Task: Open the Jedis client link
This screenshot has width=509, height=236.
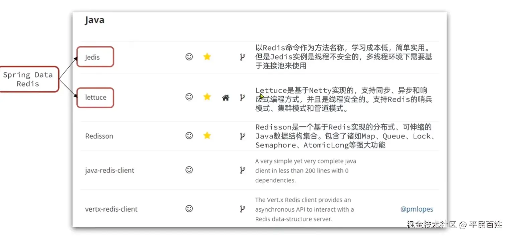Action: tap(92, 57)
